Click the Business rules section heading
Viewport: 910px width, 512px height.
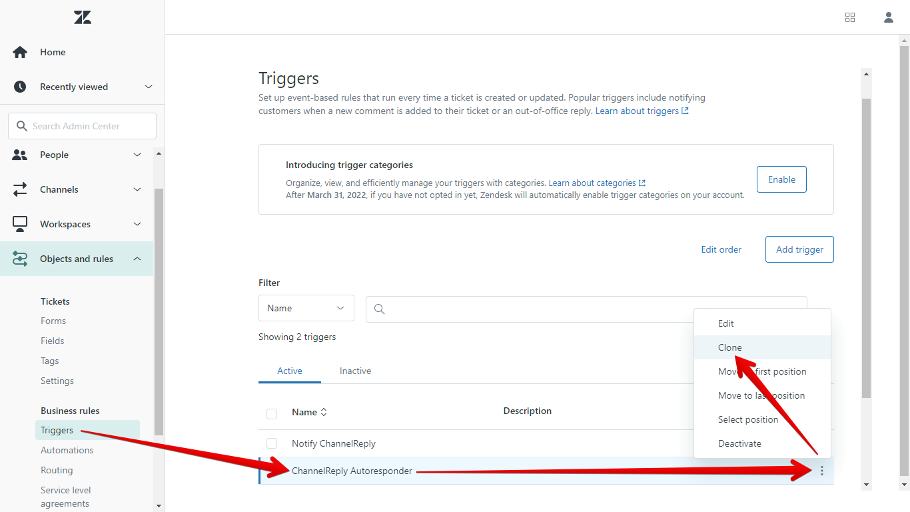70,411
